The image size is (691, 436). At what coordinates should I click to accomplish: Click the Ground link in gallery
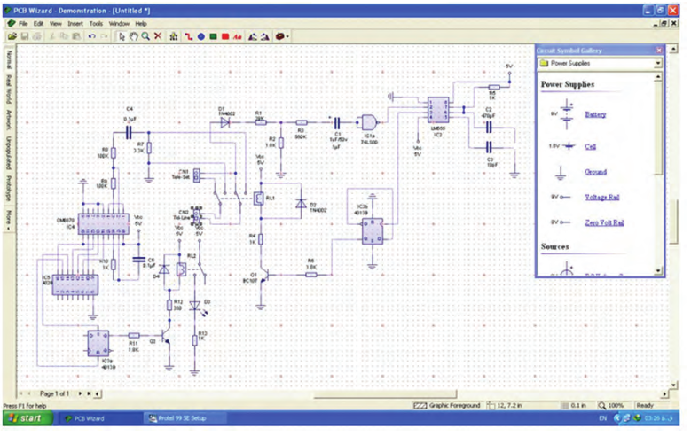[x=596, y=172]
